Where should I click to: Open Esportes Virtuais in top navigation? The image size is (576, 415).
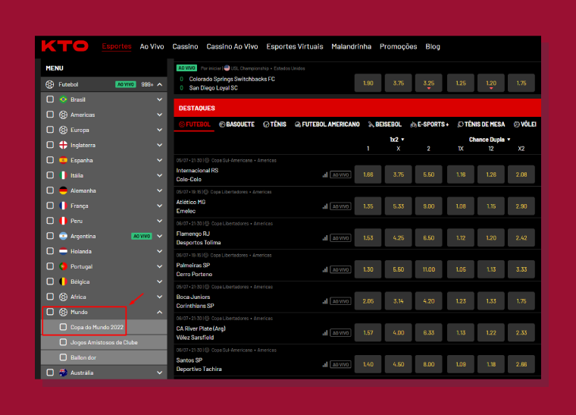click(295, 47)
